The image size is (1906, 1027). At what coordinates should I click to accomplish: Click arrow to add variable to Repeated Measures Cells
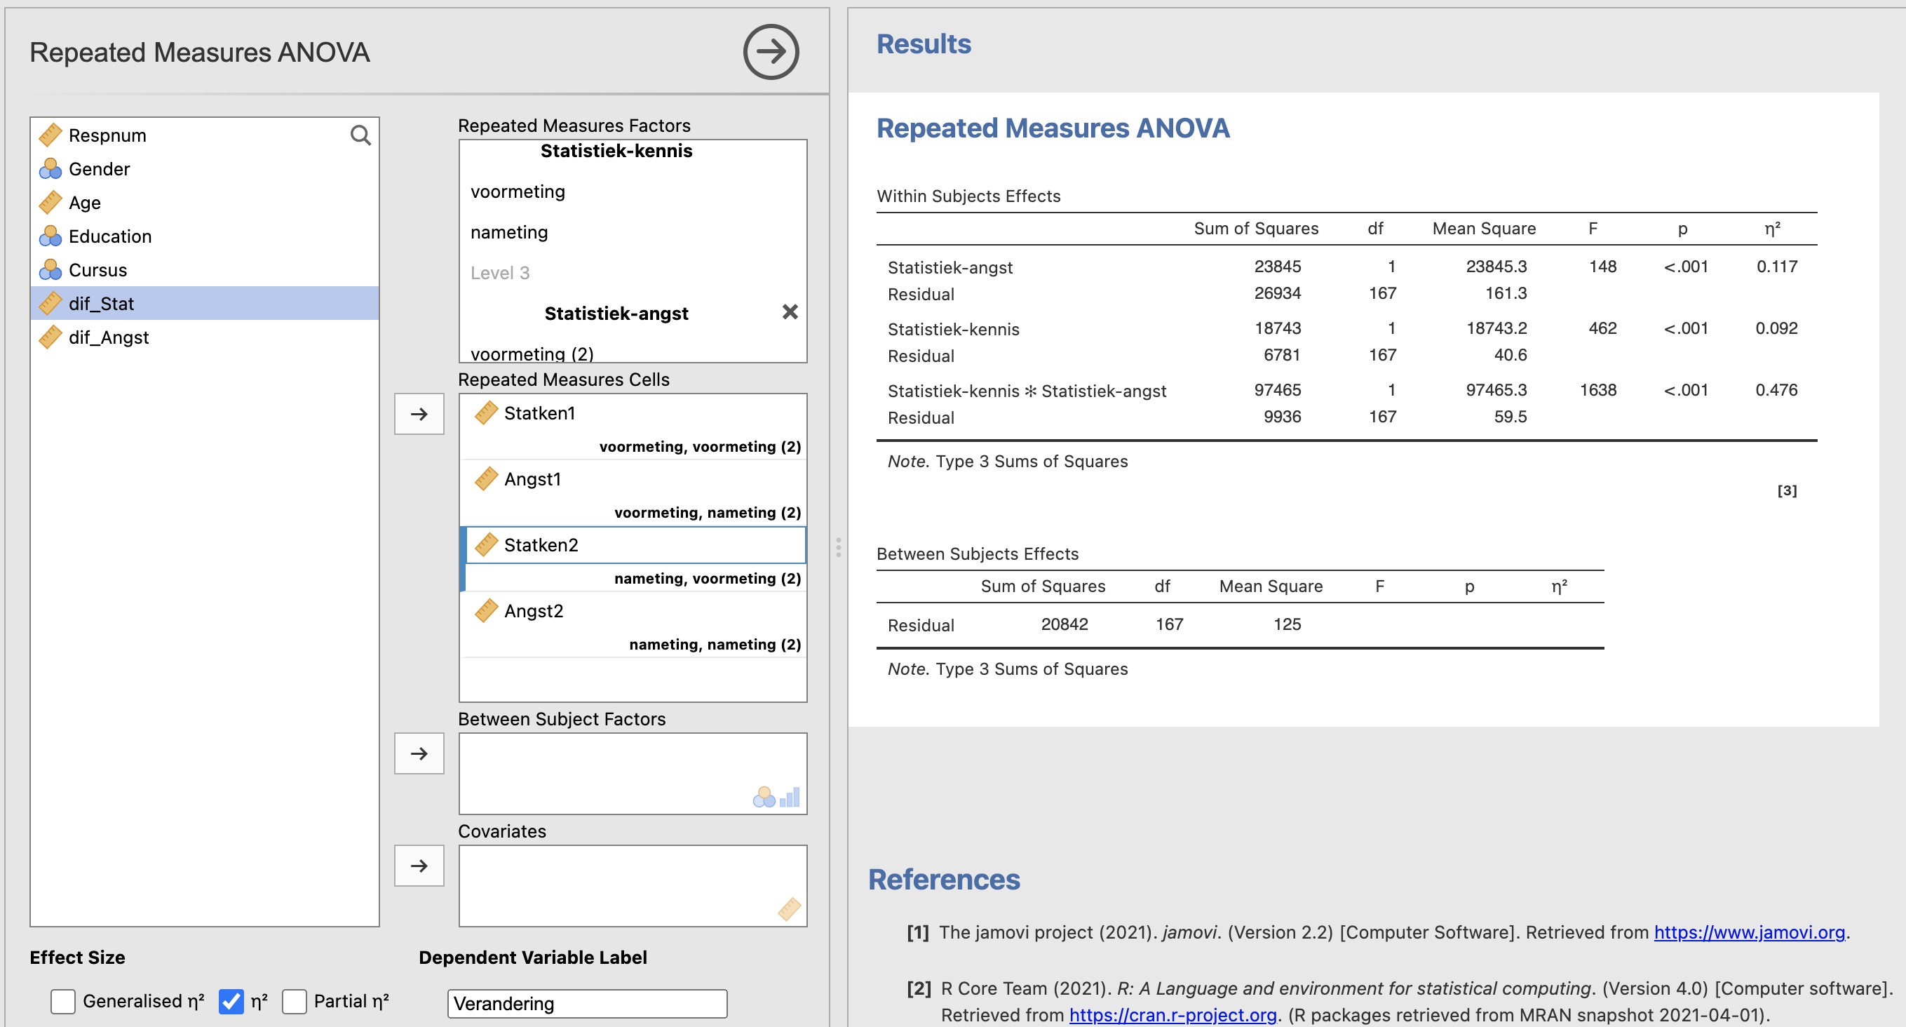click(x=419, y=415)
